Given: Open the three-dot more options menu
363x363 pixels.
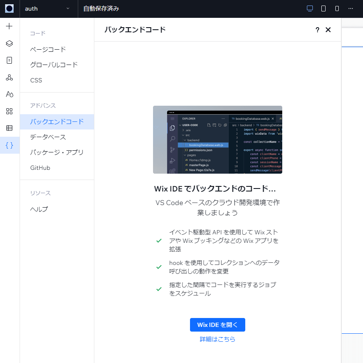Looking at the screenshot, I should pyautogui.click(x=351, y=8).
